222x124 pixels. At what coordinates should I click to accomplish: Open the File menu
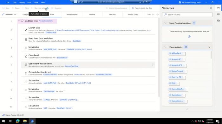(x=8, y=3)
